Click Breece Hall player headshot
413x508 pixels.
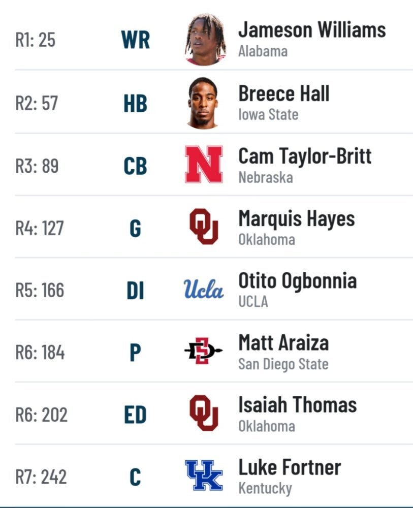(x=203, y=103)
